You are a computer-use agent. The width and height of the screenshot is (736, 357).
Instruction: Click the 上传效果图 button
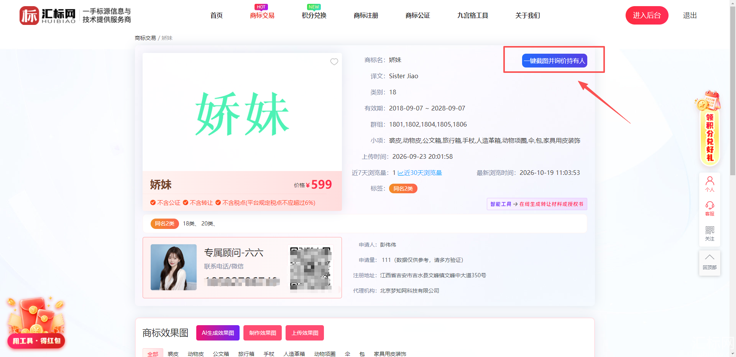tap(305, 333)
